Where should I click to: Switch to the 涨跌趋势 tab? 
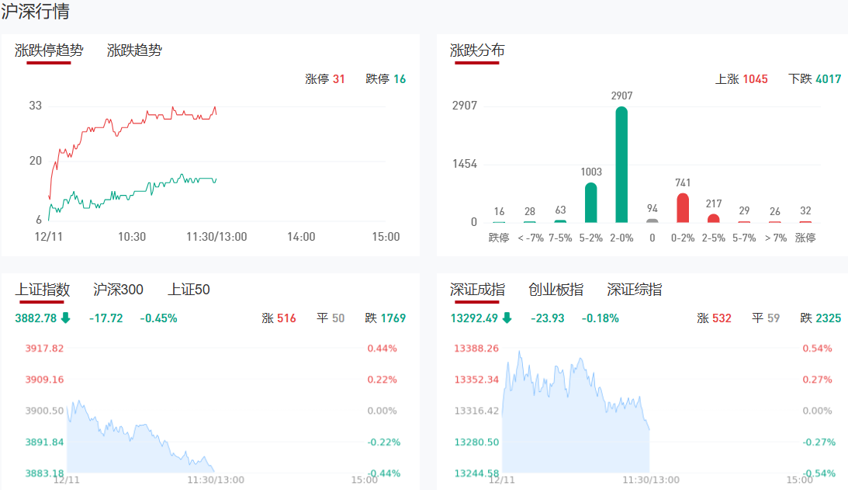click(134, 50)
